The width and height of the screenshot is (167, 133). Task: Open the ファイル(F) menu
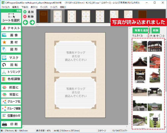tap(6, 7)
